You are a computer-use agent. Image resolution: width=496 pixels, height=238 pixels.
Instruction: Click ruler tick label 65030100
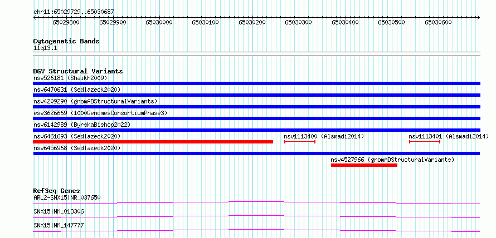tap(206, 22)
